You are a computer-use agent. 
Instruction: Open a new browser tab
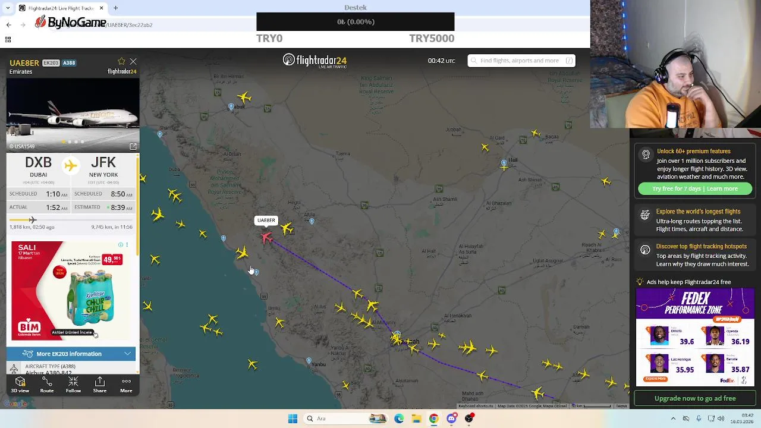[x=115, y=8]
